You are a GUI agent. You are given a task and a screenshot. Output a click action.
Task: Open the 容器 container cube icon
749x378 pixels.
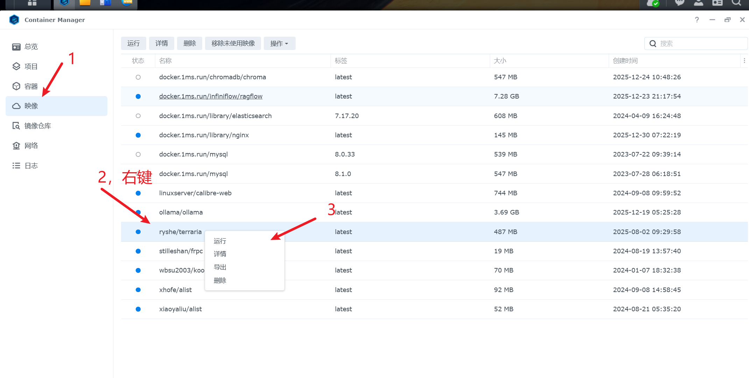pos(16,86)
